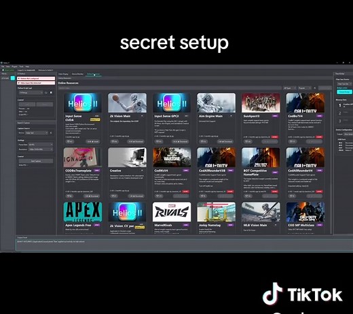Viewport: 353px width, 314px height.
Task: Open the Helios II Input Sense CUDA image
Action: (83, 103)
